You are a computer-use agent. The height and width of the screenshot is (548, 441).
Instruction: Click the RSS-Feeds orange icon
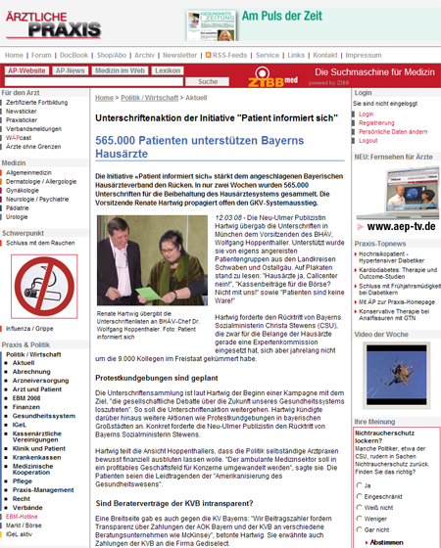coord(208,55)
